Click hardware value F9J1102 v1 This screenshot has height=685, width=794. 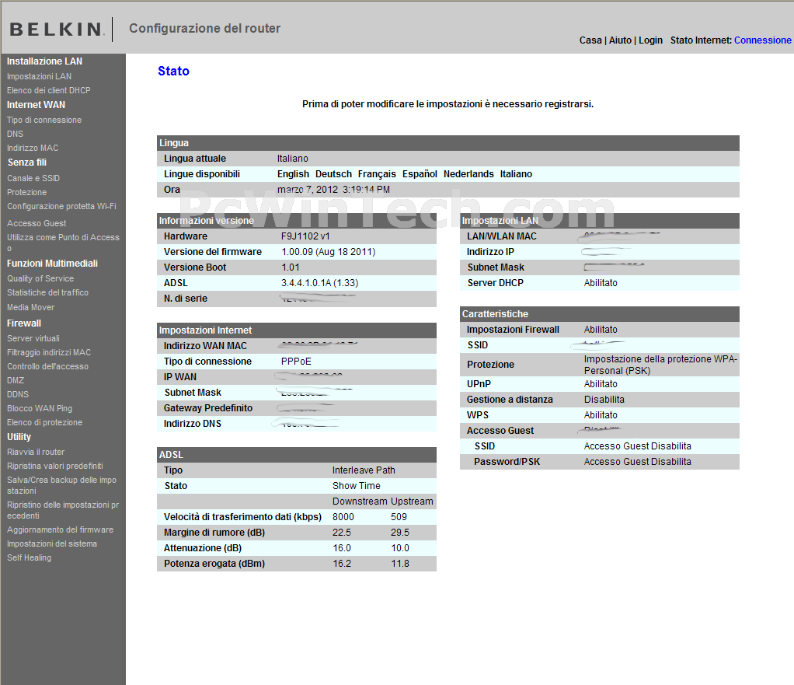305,236
